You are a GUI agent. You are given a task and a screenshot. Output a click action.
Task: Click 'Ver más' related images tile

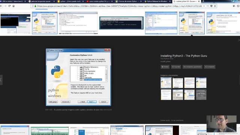click(x=201, y=95)
